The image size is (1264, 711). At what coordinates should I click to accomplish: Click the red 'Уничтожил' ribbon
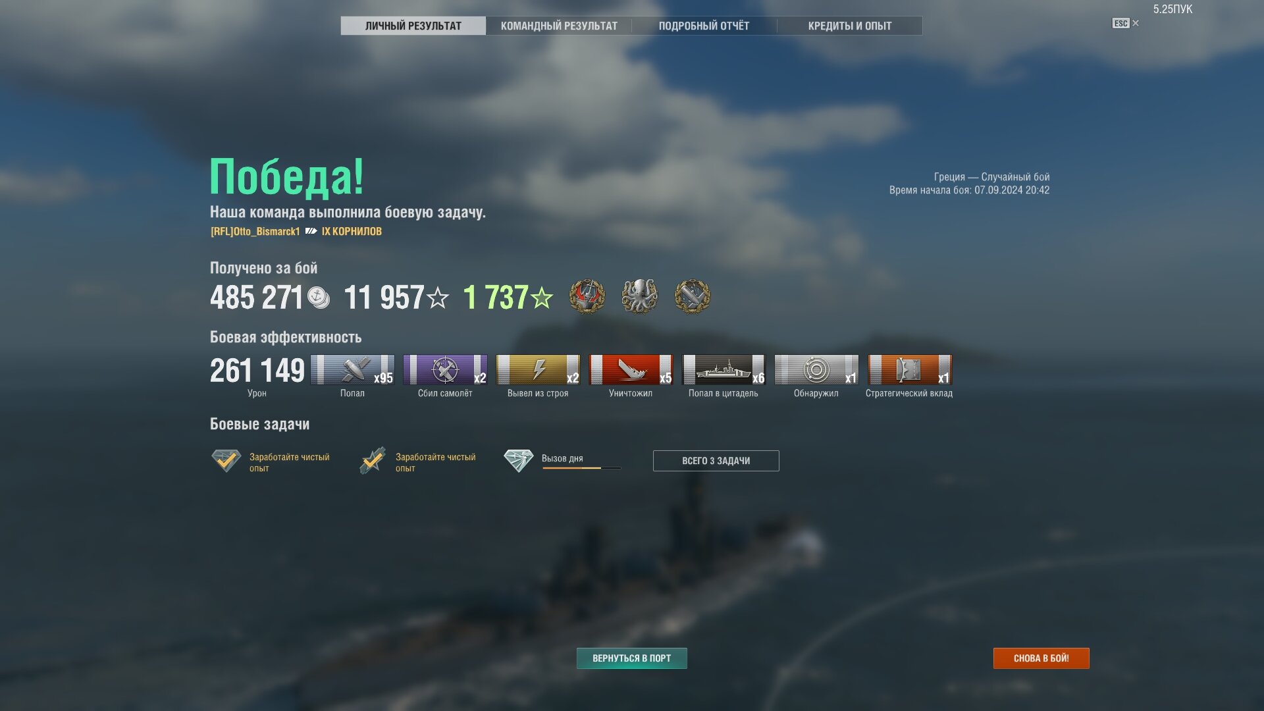[631, 370]
